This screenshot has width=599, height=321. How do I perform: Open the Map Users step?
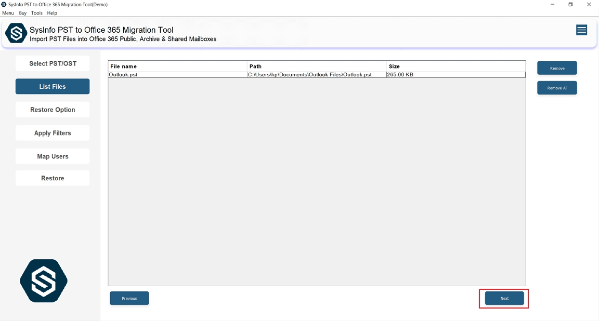53,156
